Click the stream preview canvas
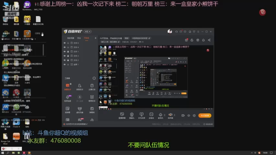Image resolution: width=276 pixels, height=155 pixels. click(x=156, y=77)
